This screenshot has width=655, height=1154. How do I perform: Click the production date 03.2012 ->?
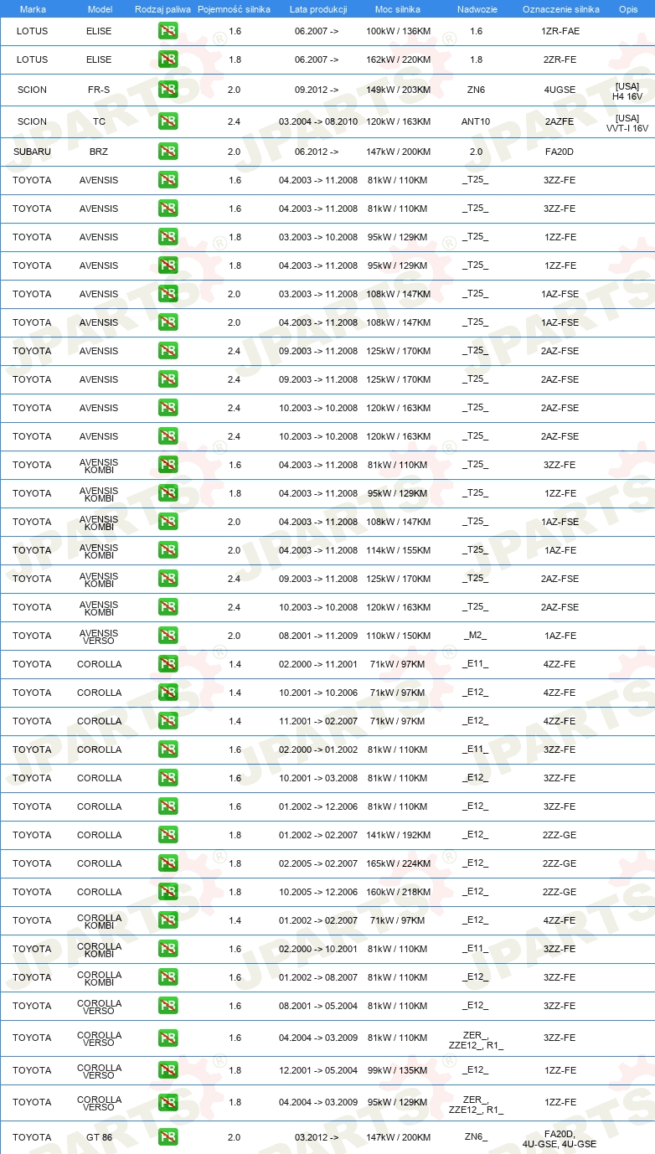pyautogui.click(x=317, y=1137)
